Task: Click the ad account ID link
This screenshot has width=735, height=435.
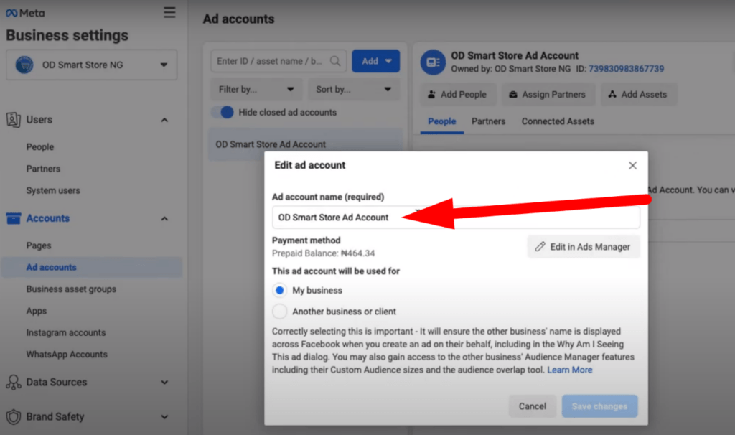Action: pos(626,69)
